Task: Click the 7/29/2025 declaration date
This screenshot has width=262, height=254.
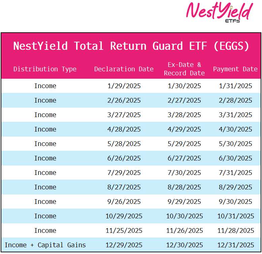Action: (124, 173)
